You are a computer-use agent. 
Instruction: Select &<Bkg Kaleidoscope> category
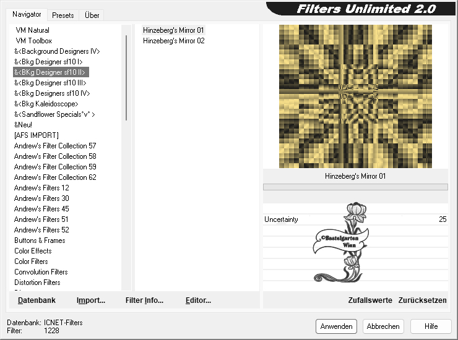click(x=46, y=104)
